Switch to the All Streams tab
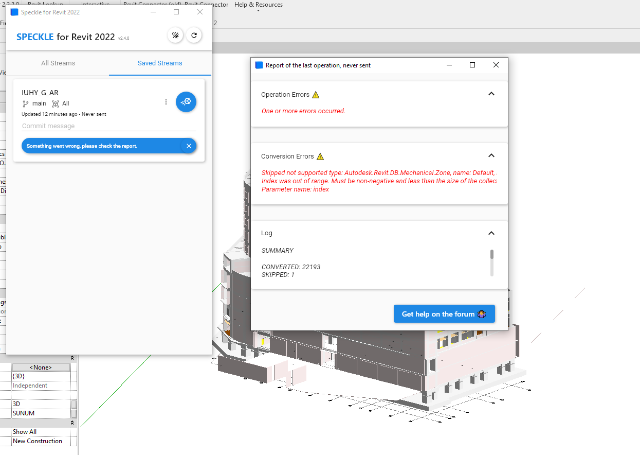 pyautogui.click(x=58, y=63)
